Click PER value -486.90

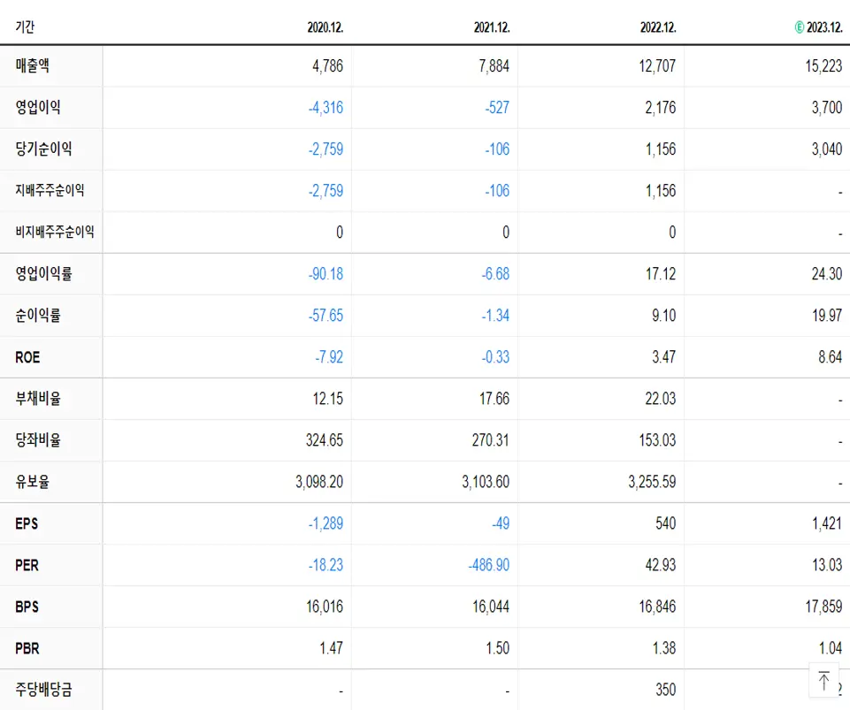point(489,565)
